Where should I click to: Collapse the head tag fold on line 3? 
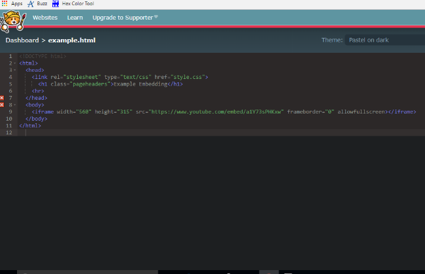click(x=15, y=70)
